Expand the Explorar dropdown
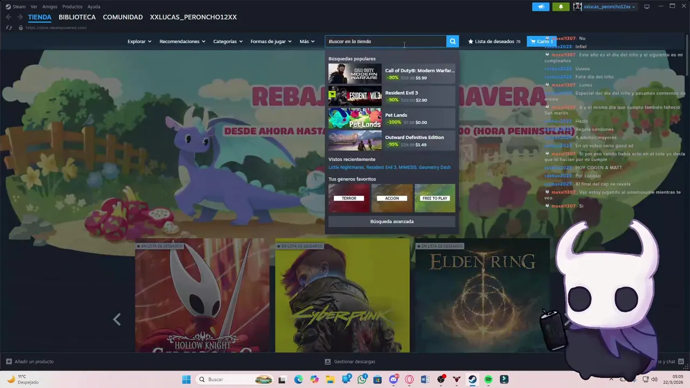Screen dimensions: 690x388 (140, 41)
